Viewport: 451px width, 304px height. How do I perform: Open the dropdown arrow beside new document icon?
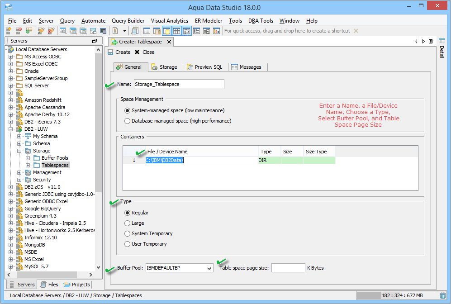click(x=124, y=31)
